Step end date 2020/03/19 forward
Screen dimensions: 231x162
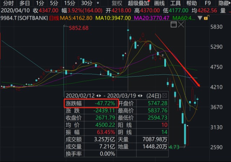pos(141,96)
